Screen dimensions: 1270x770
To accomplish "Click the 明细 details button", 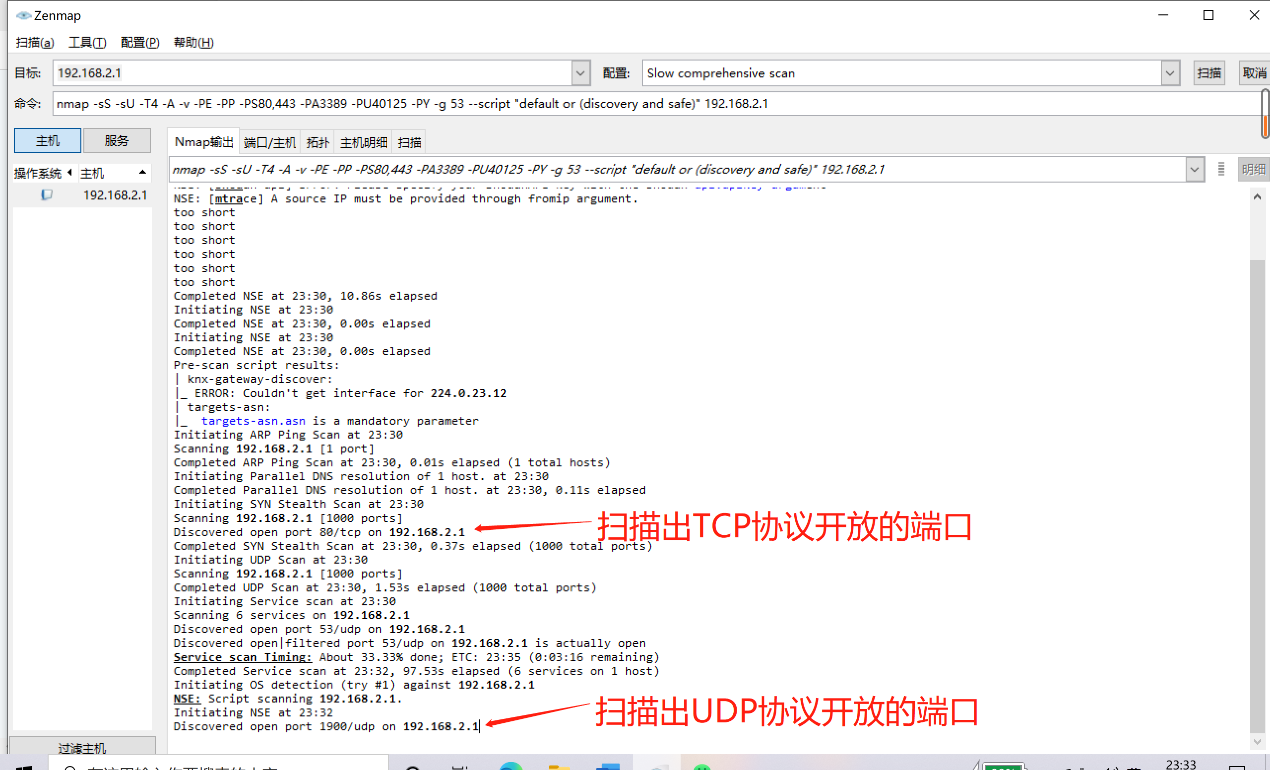I will pyautogui.click(x=1254, y=169).
